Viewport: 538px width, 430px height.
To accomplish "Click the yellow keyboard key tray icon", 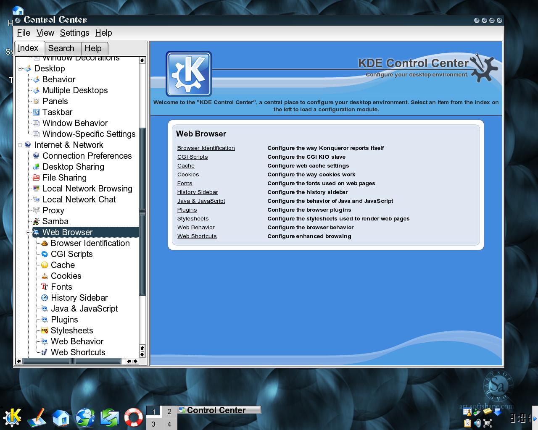I will 488,412.
